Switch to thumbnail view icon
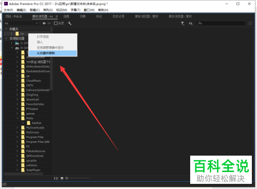 click(62, 178)
